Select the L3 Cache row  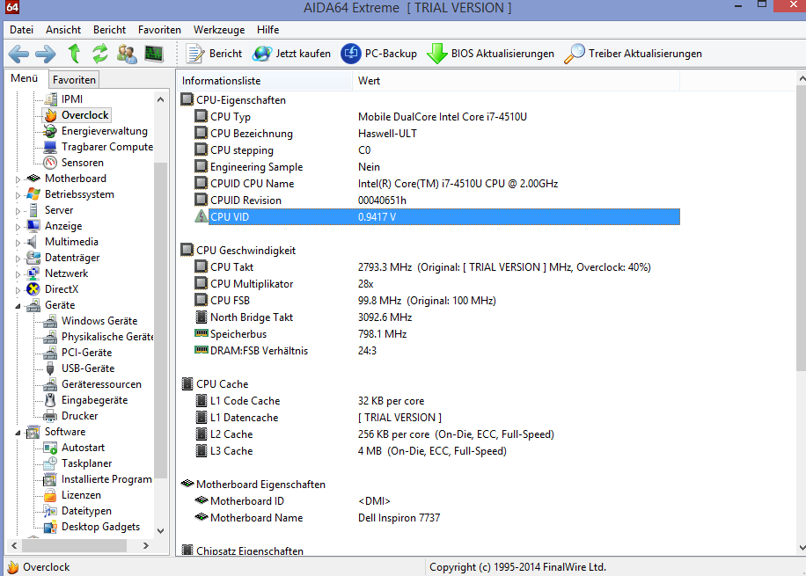click(x=437, y=451)
